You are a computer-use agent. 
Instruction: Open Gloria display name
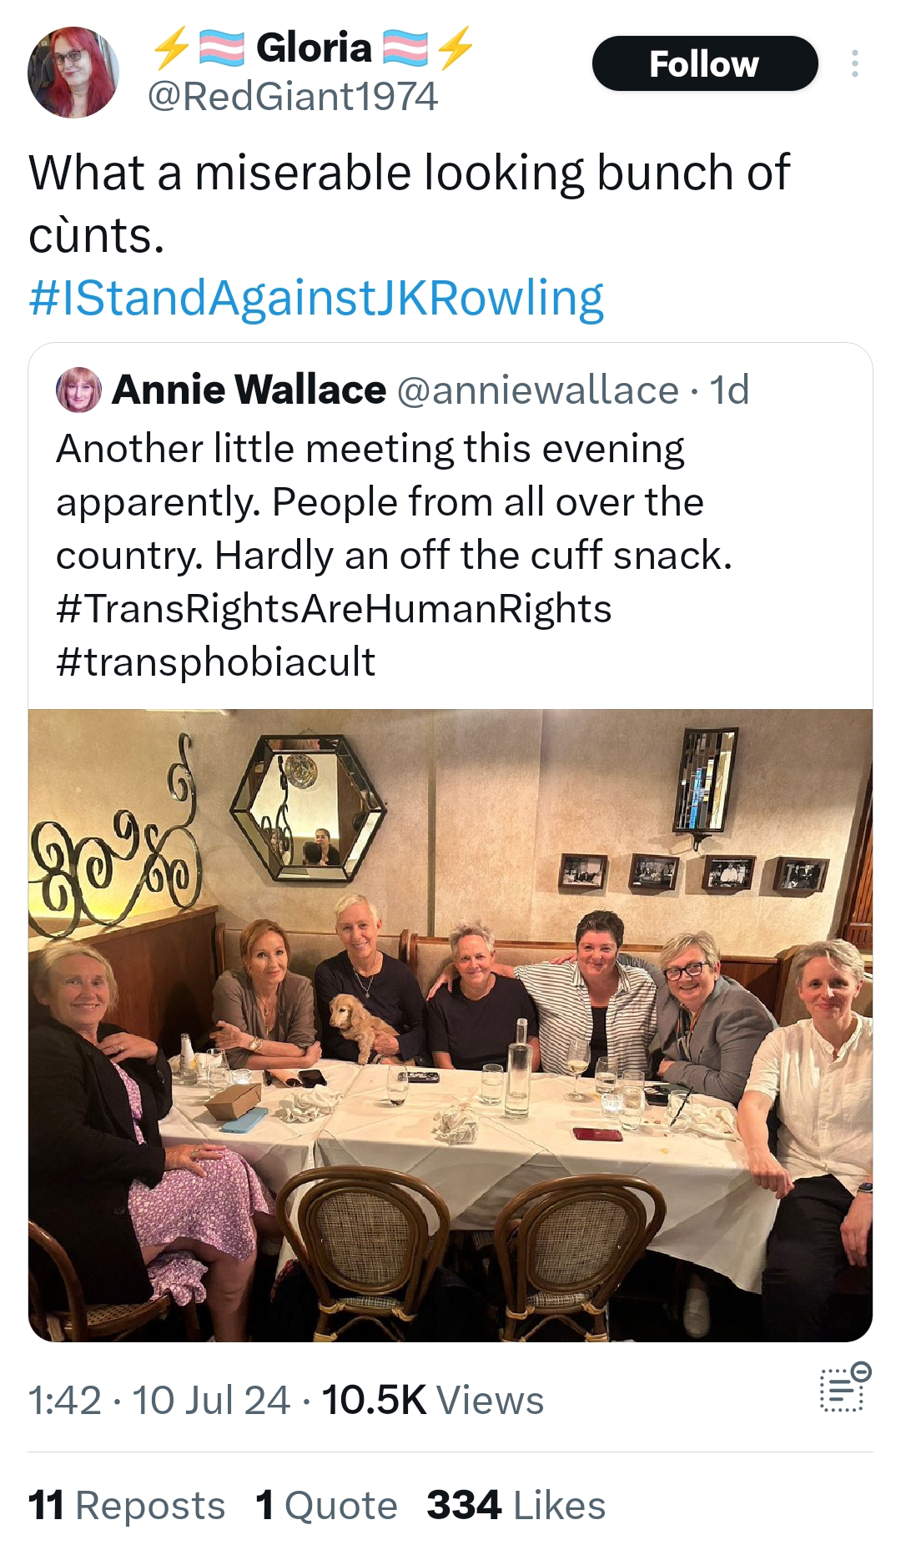pyautogui.click(x=314, y=47)
